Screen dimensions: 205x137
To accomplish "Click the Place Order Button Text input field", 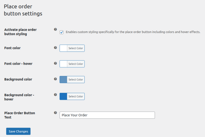I will (x=107, y=115).
